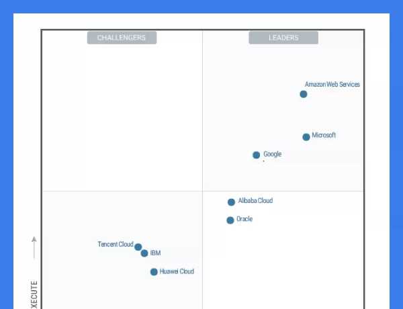
Task: Select the Oracle data point dot
Action: (230, 220)
